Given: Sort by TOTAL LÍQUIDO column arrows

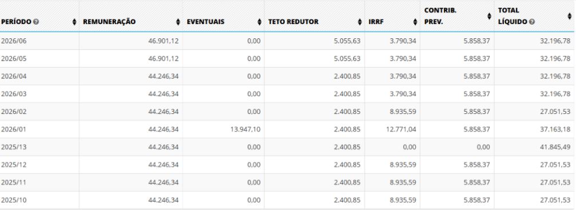Looking at the screenshot, I should click(x=569, y=16).
